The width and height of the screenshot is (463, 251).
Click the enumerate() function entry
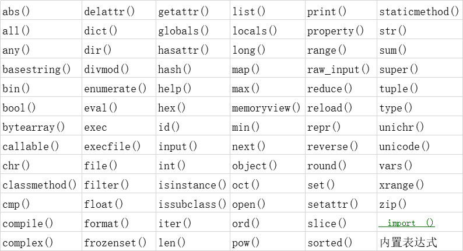(115, 89)
